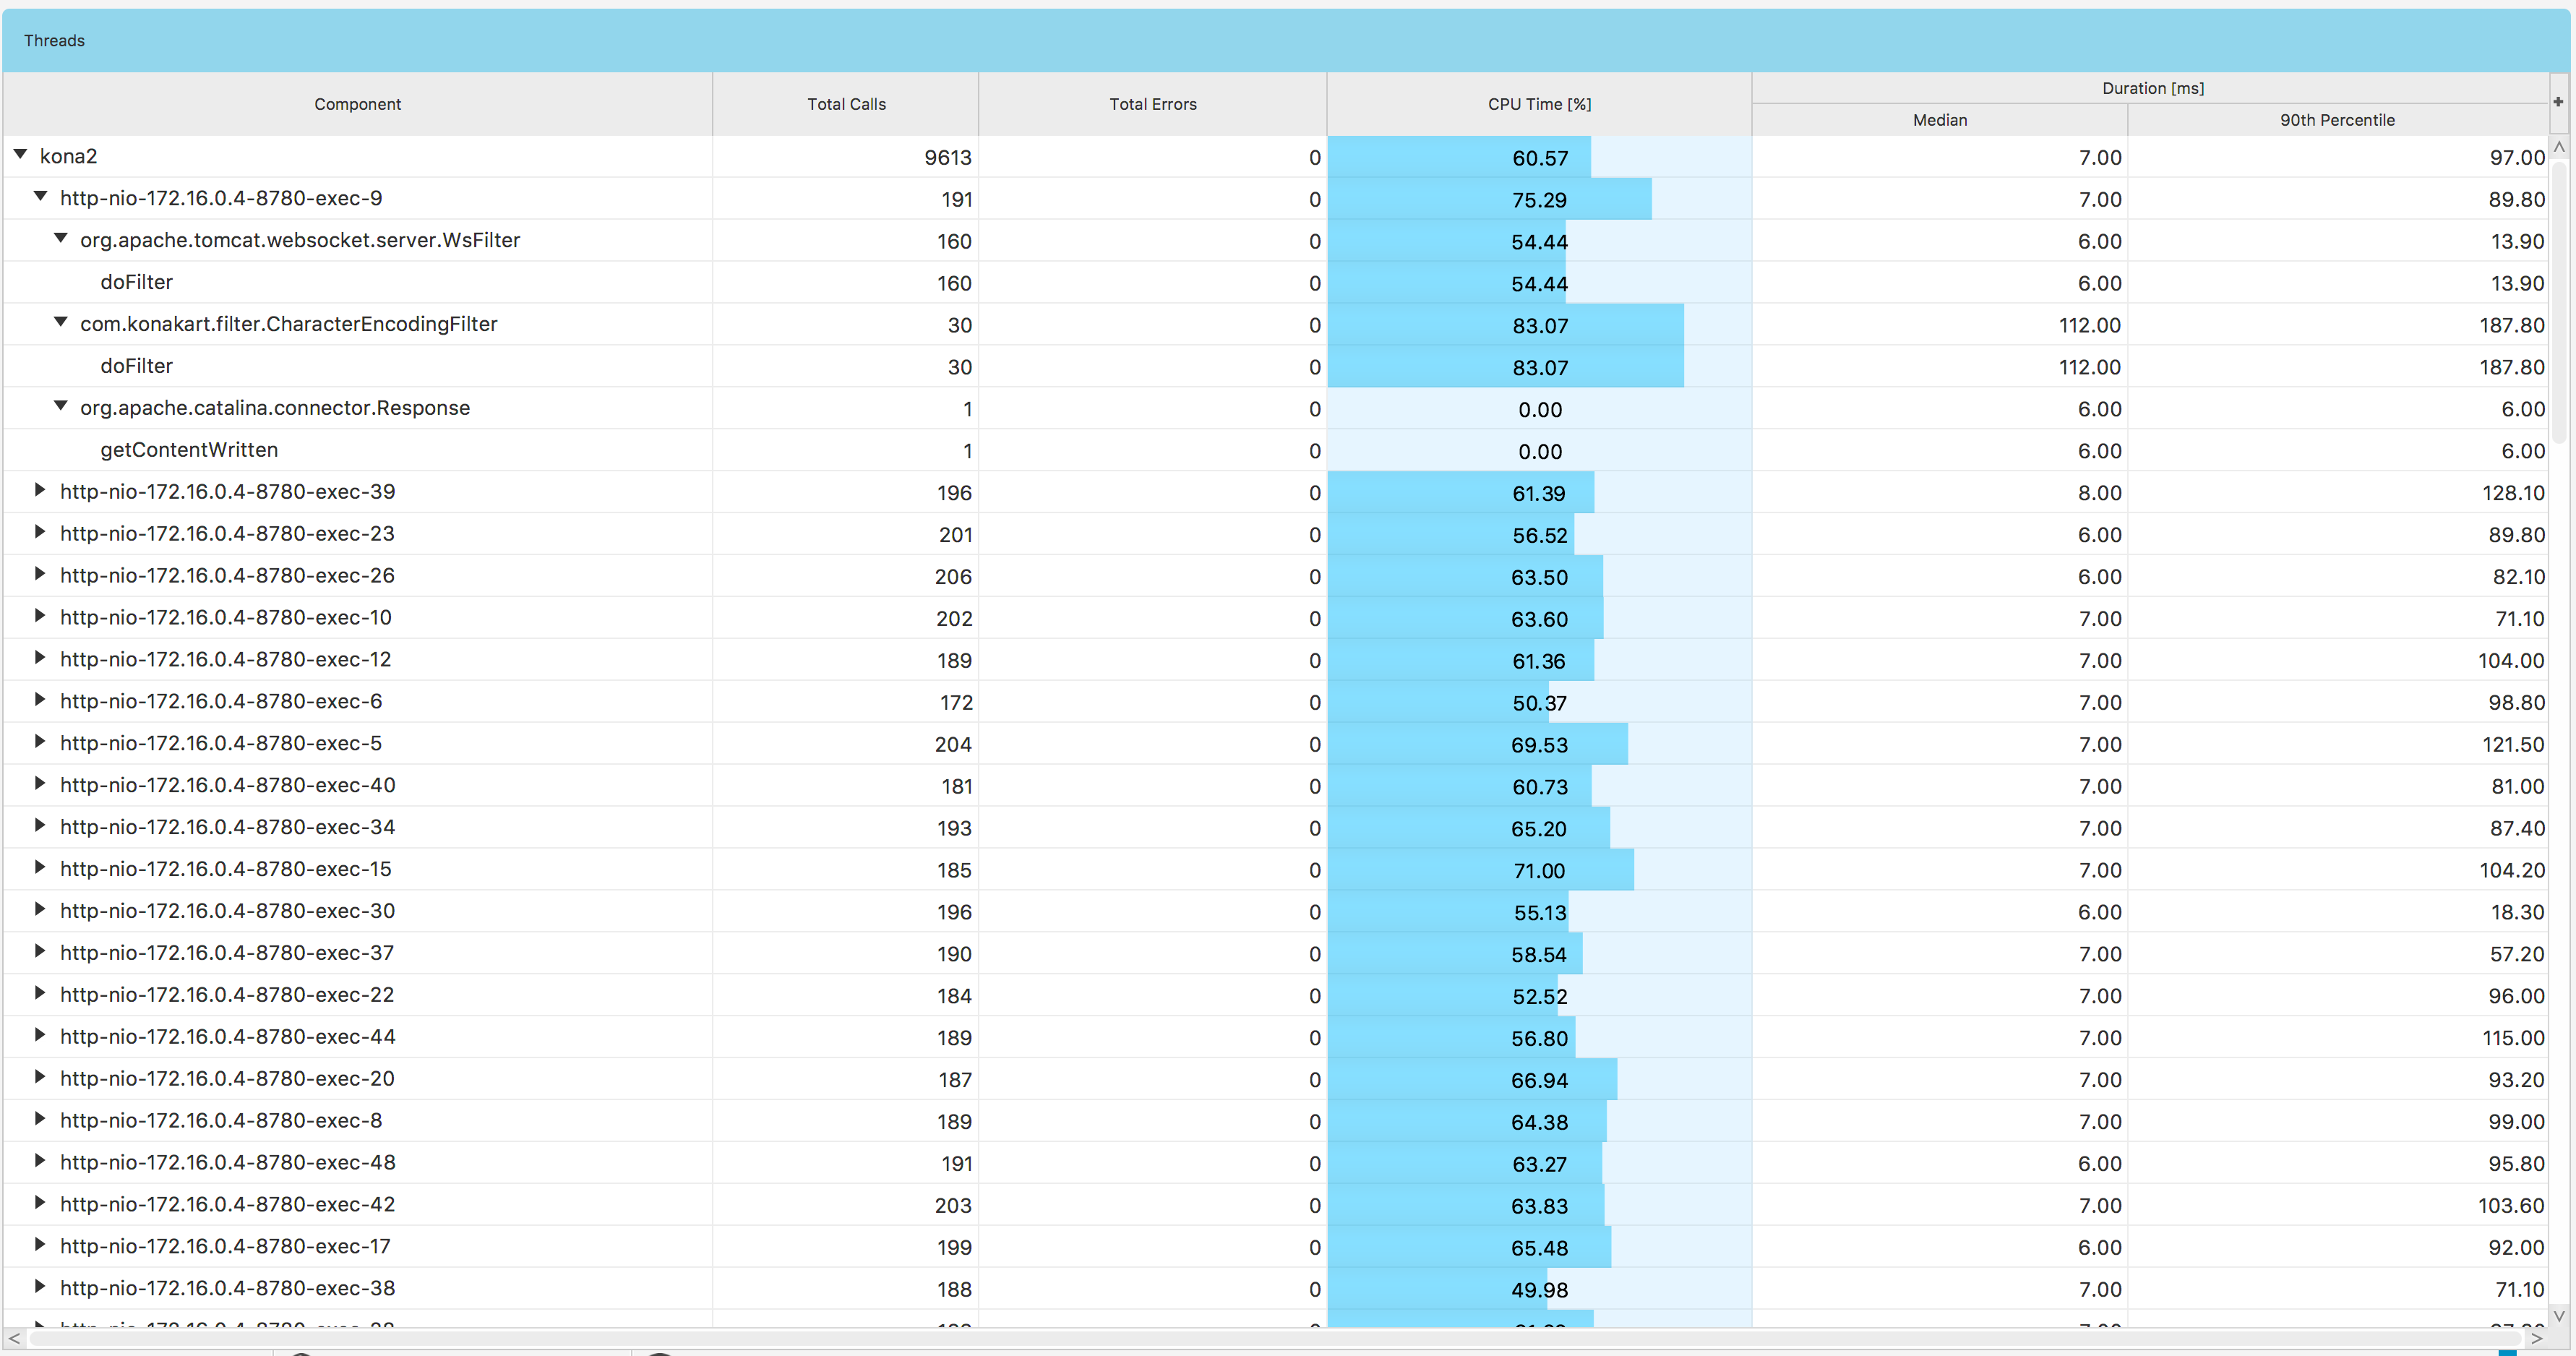Click the 8.00 median value for exec-39

(x=2100, y=493)
